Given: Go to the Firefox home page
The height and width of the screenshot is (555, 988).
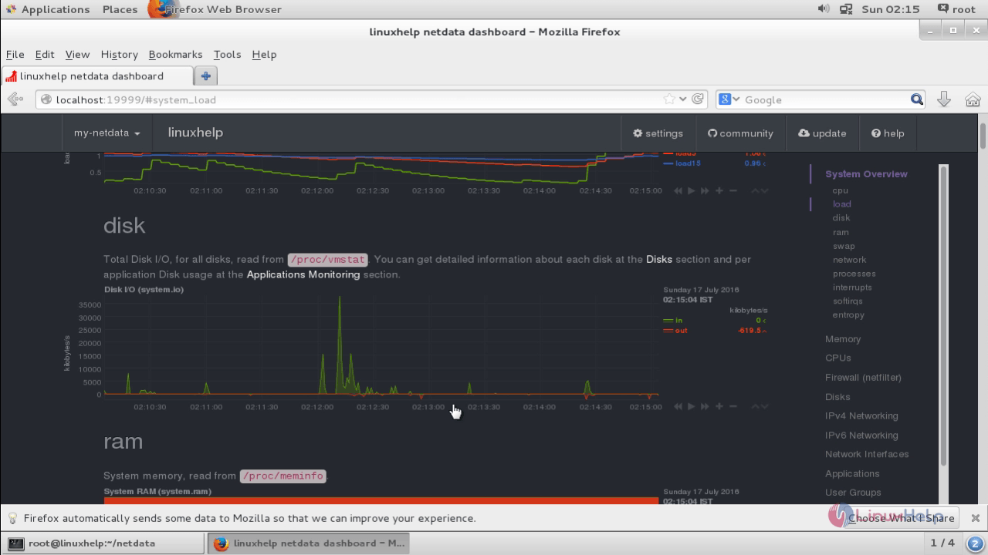Looking at the screenshot, I should [973, 99].
